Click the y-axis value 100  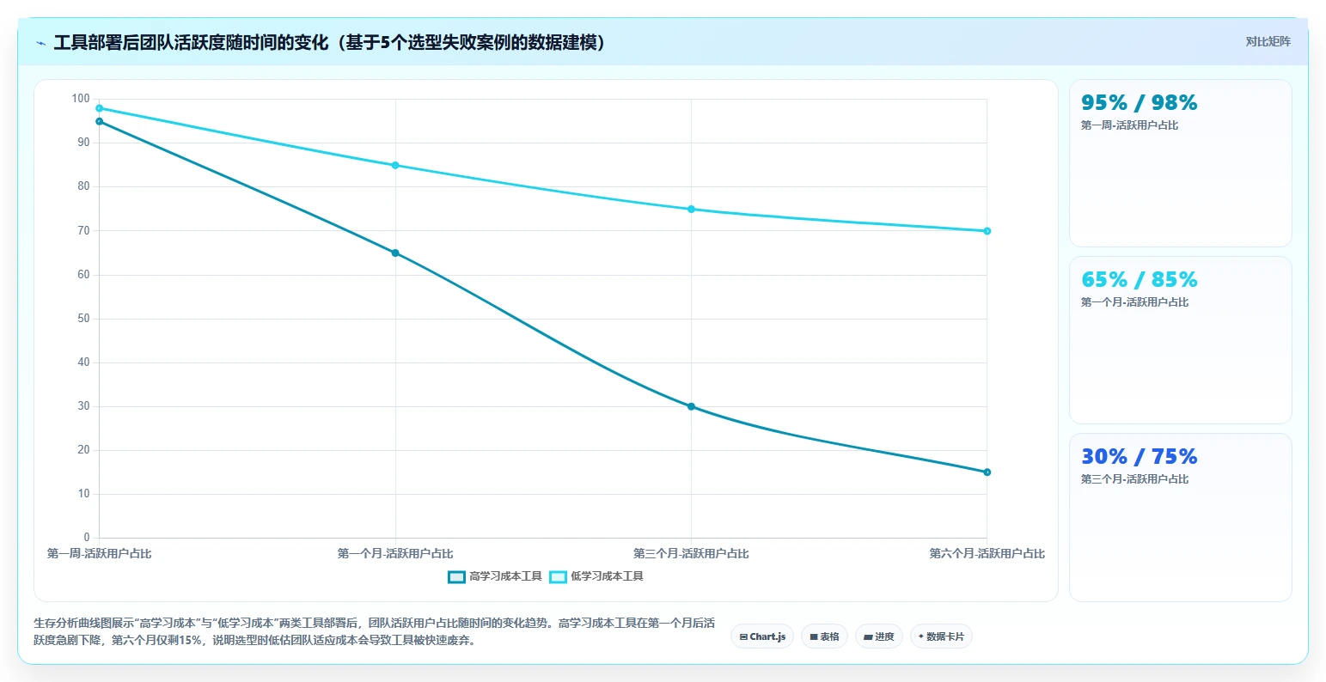[x=81, y=99]
